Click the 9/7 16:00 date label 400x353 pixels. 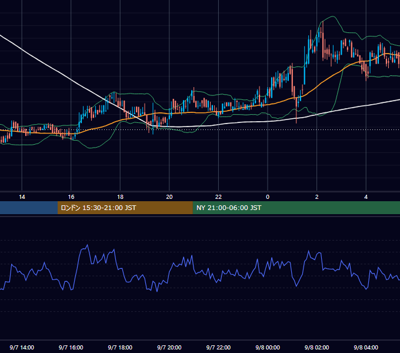[x=71, y=347]
